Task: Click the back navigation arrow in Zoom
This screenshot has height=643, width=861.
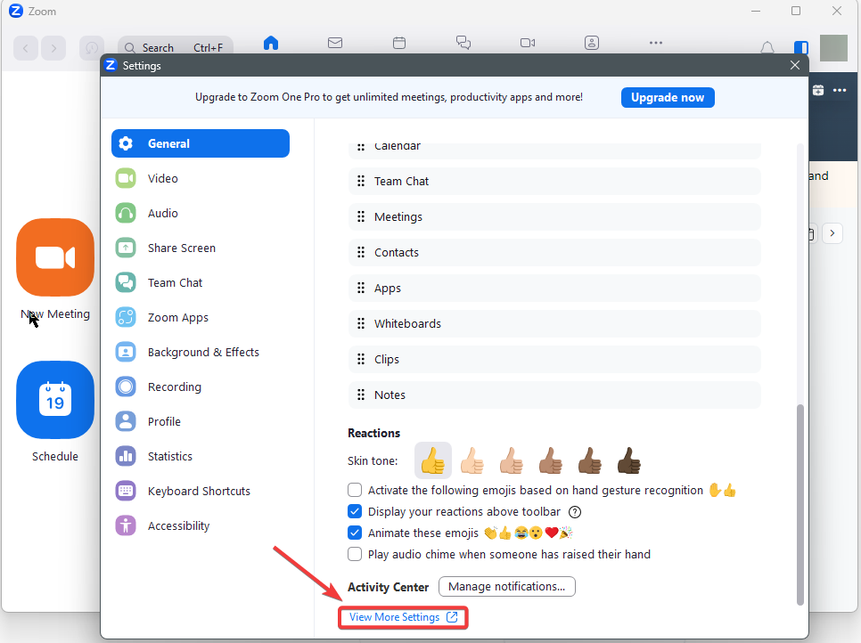Action: [x=25, y=48]
